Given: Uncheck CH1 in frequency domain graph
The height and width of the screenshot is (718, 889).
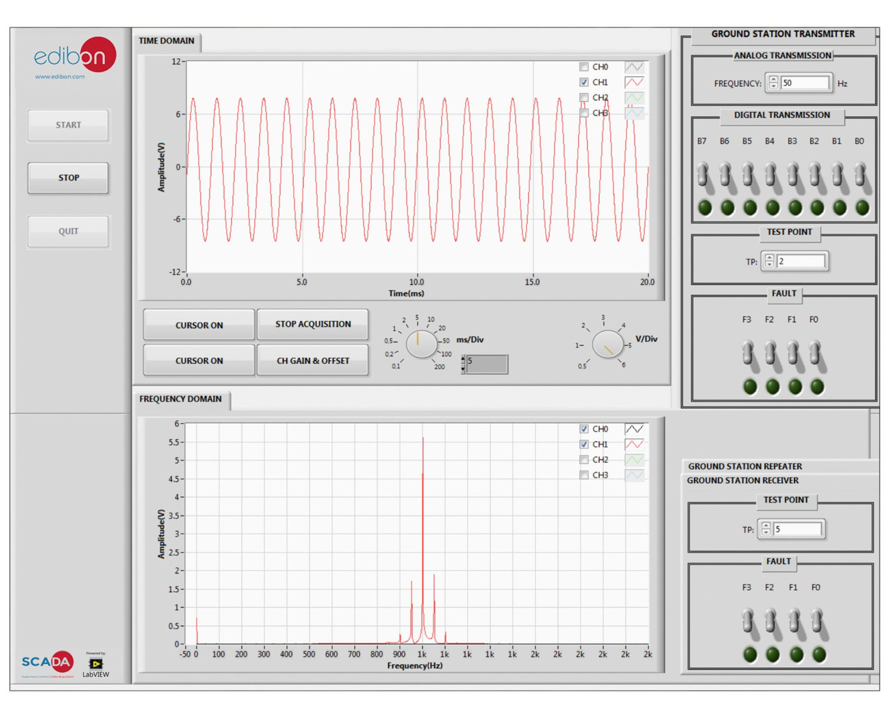Looking at the screenshot, I should pyautogui.click(x=584, y=444).
